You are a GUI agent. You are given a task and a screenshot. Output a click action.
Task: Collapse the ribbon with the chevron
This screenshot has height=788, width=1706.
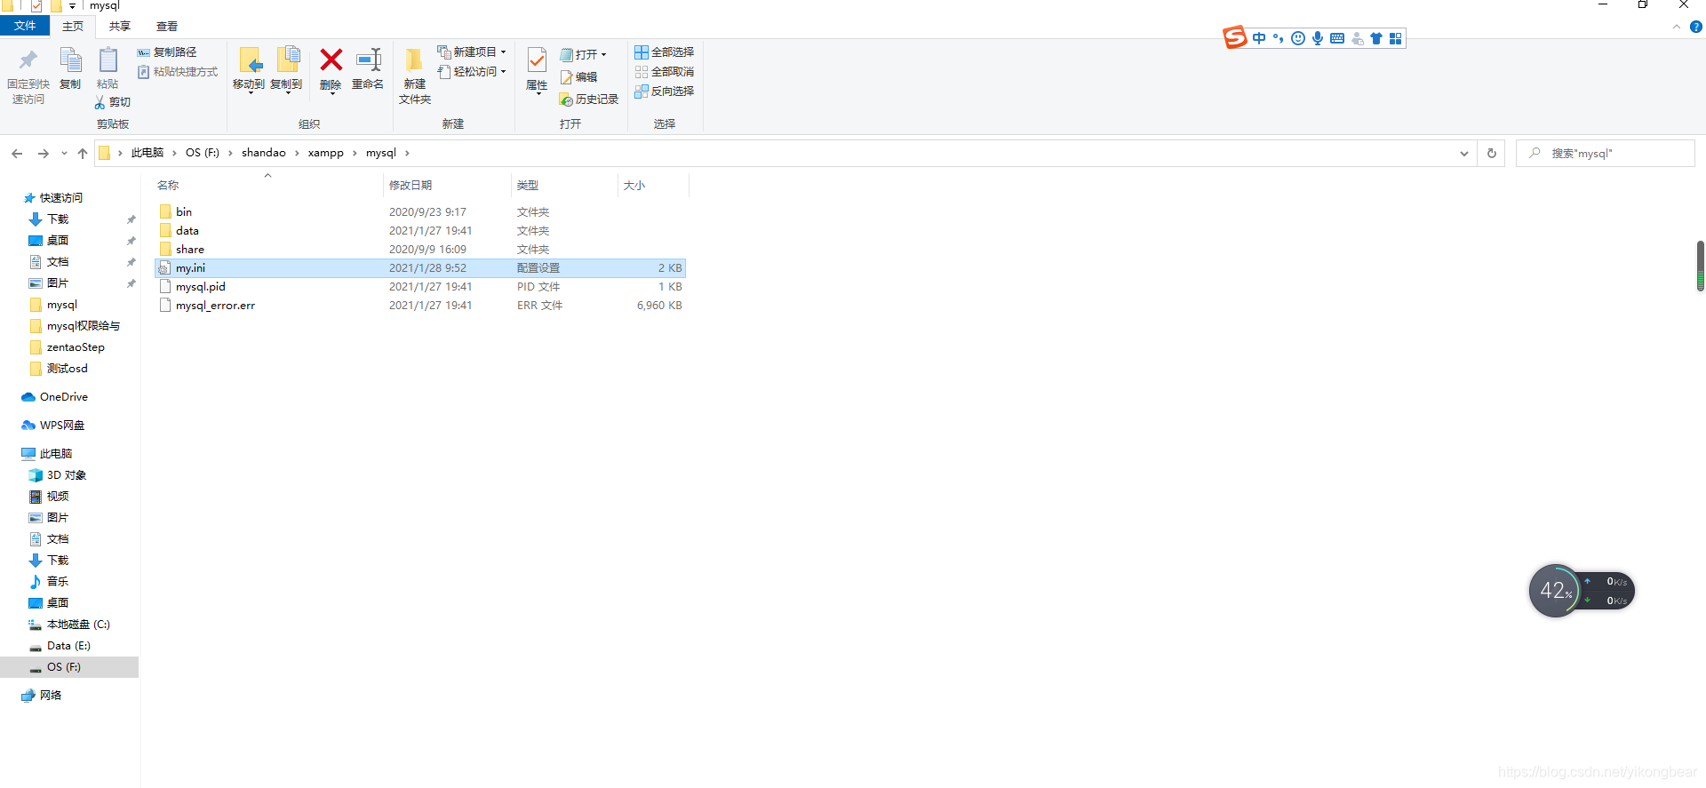[x=1677, y=27]
